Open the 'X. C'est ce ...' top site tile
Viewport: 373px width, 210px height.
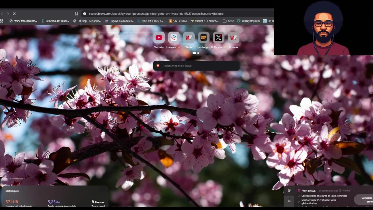218,40
